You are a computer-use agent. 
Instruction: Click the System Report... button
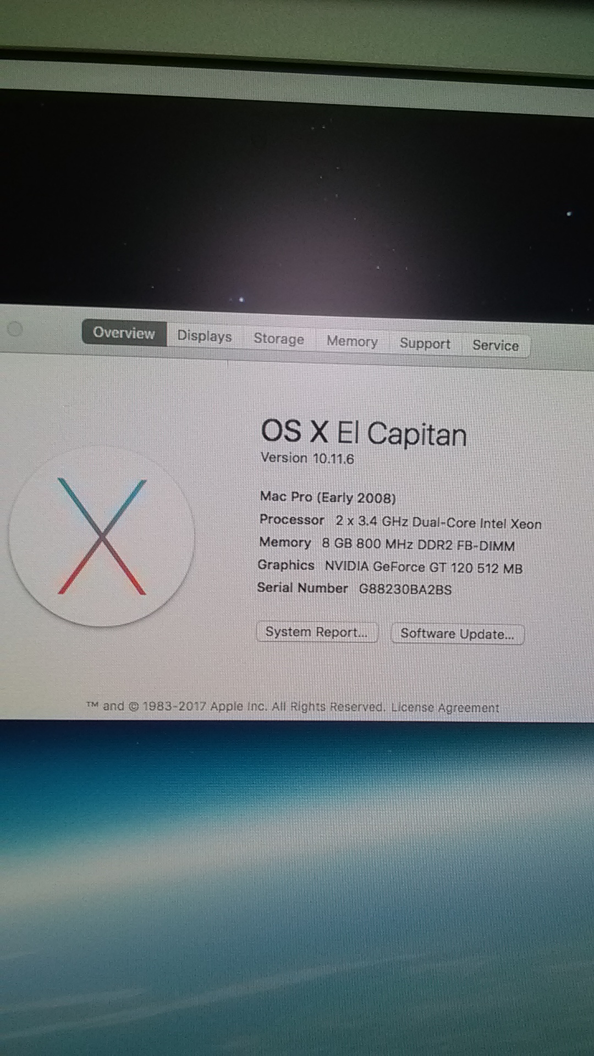click(x=317, y=632)
